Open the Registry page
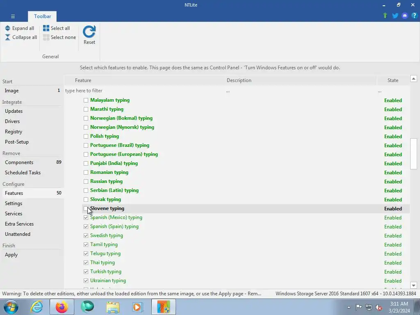420x315 pixels. 32,132
